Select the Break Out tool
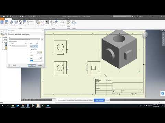 pyautogui.click(x=47, y=23)
